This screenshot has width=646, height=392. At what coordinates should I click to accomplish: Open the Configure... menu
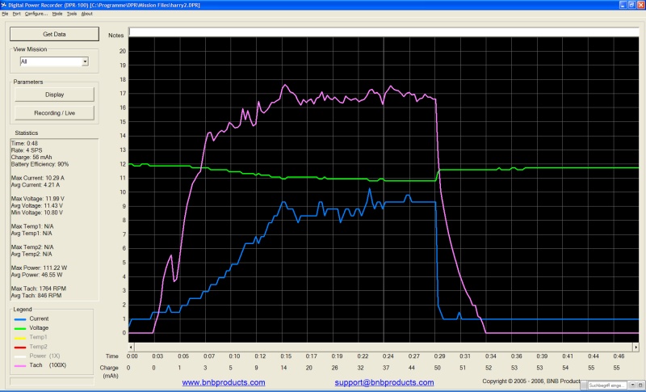(x=36, y=14)
